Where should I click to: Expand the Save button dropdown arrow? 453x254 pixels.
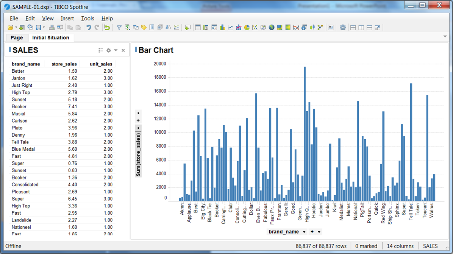coord(43,27)
